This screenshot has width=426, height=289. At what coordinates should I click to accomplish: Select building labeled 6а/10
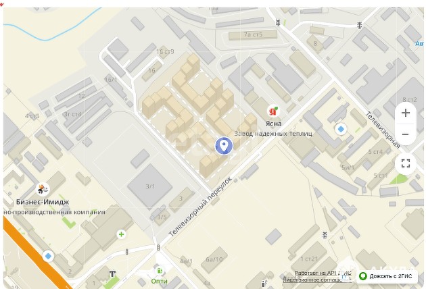[x=214, y=259]
